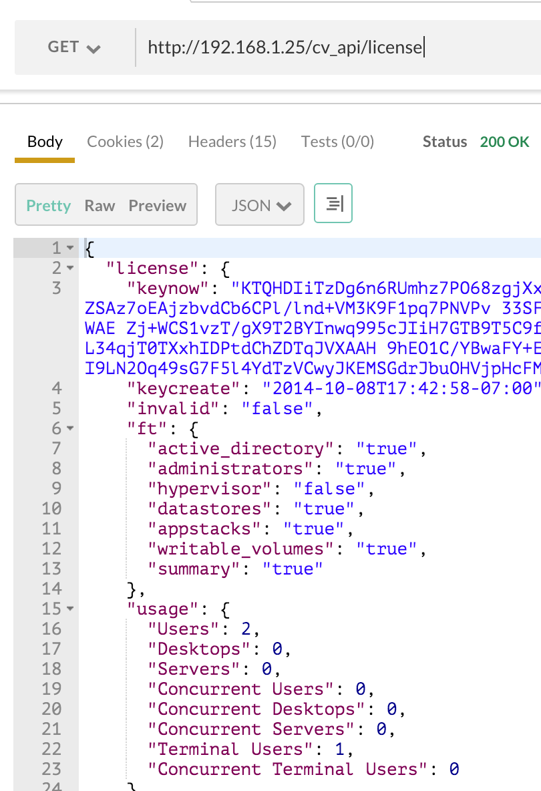Open the JSON format dropdown

260,205
